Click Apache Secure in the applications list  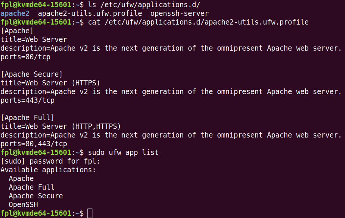[x=36, y=196]
